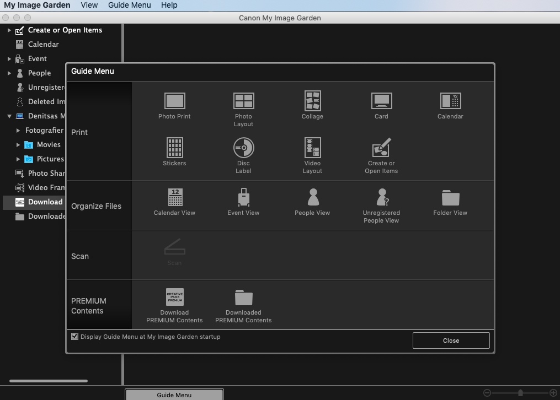This screenshot has width=560, height=400.
Task: Click the Stickers print icon
Action: click(174, 148)
